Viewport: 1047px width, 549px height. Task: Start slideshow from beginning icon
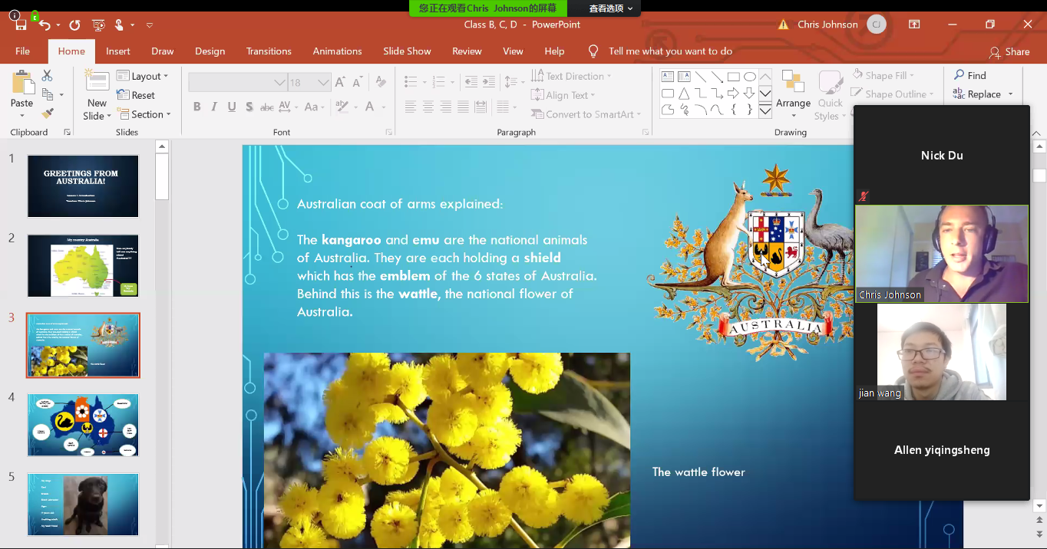97,25
